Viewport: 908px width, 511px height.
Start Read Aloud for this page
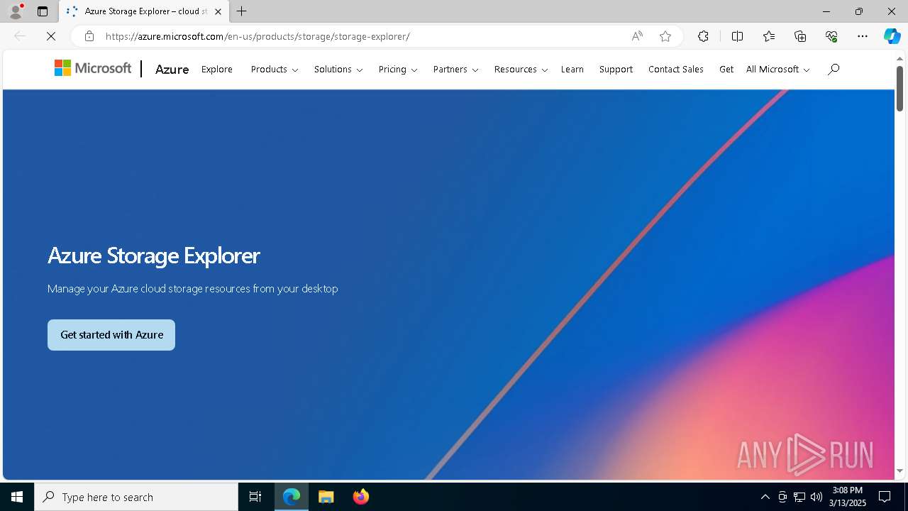(x=637, y=36)
